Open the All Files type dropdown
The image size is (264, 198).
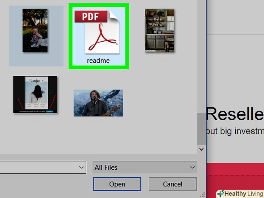(x=145, y=167)
